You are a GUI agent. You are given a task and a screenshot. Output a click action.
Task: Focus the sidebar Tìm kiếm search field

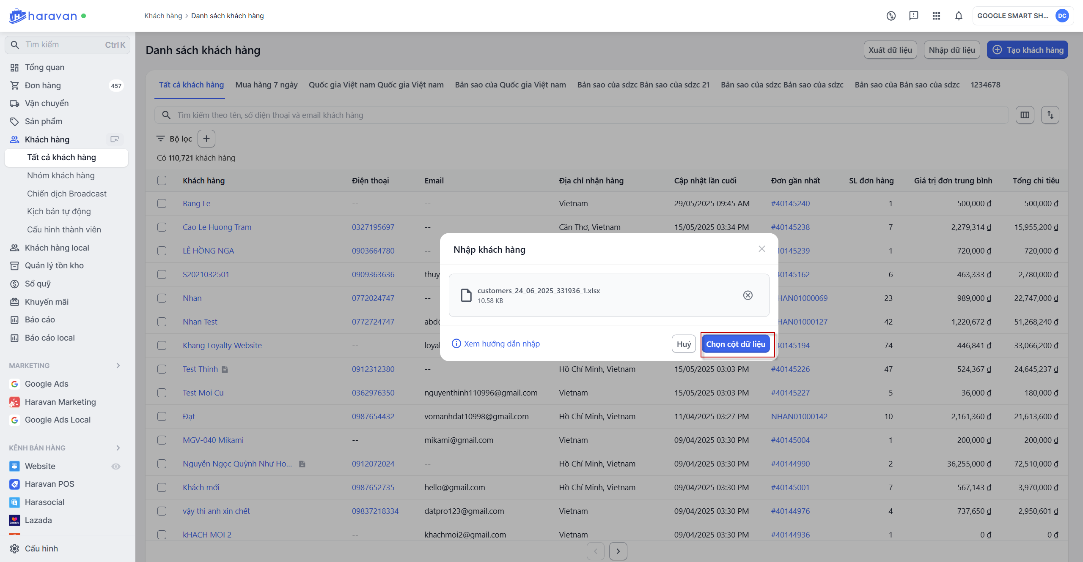pos(63,45)
